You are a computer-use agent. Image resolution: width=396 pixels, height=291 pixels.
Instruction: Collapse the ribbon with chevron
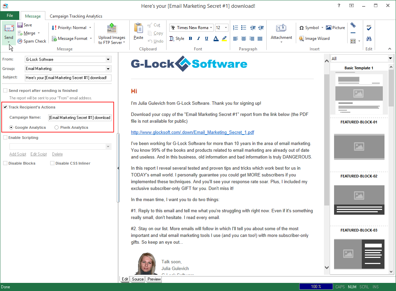tap(390, 49)
